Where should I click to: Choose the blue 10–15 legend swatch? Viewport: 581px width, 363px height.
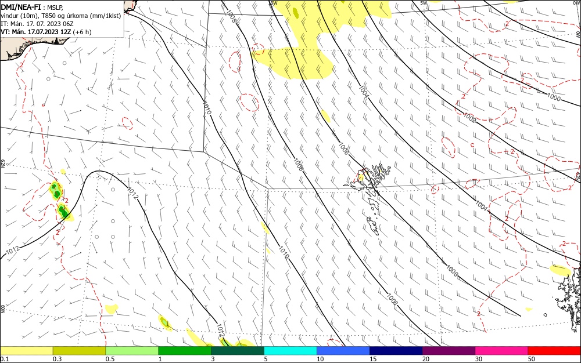click(x=343, y=351)
